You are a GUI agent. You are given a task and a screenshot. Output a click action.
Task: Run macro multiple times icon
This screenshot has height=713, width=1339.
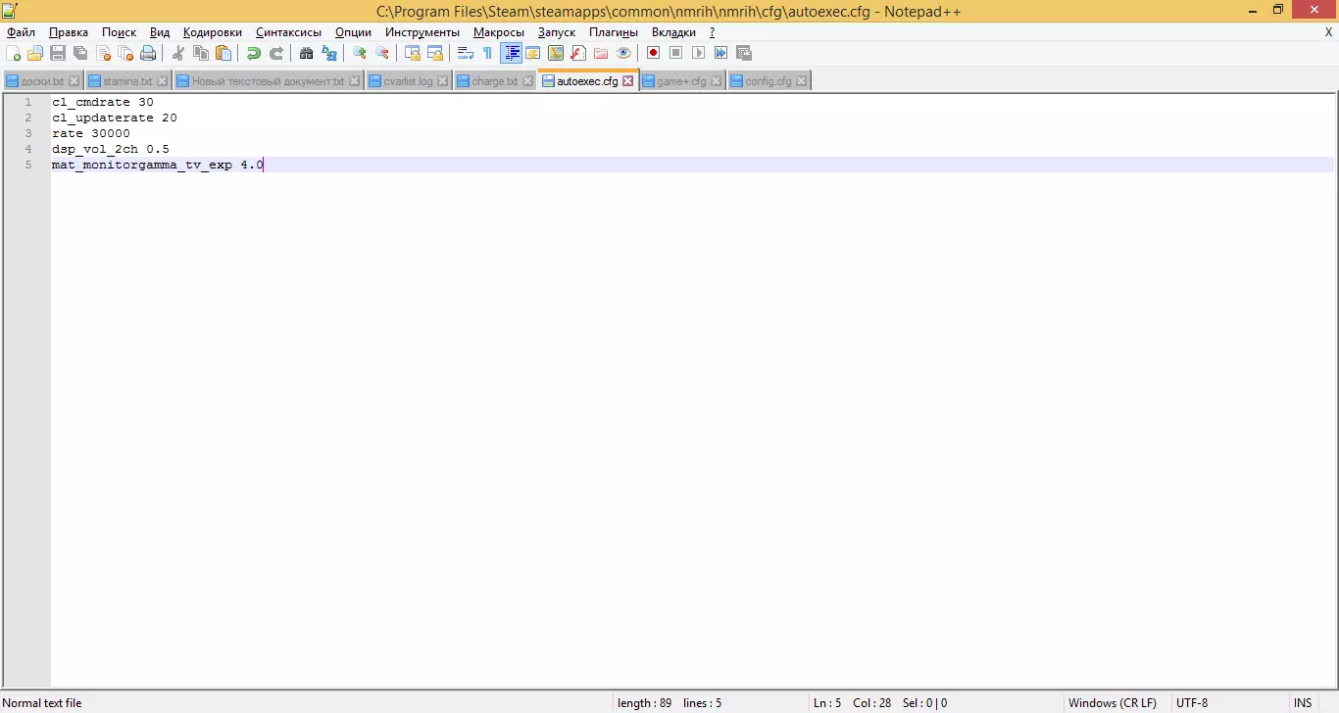[721, 53]
